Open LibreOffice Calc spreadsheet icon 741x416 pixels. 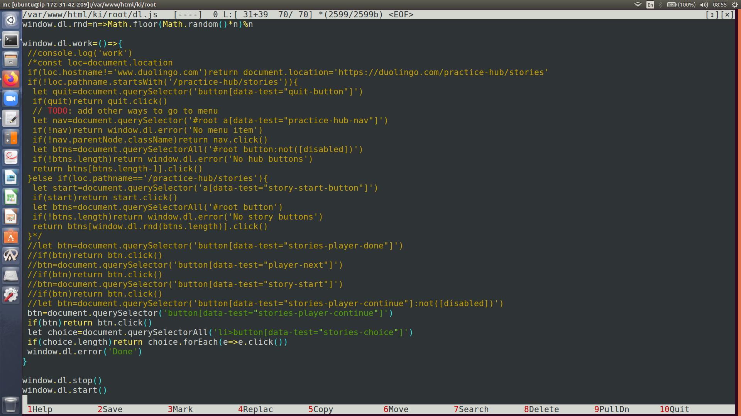(11, 197)
